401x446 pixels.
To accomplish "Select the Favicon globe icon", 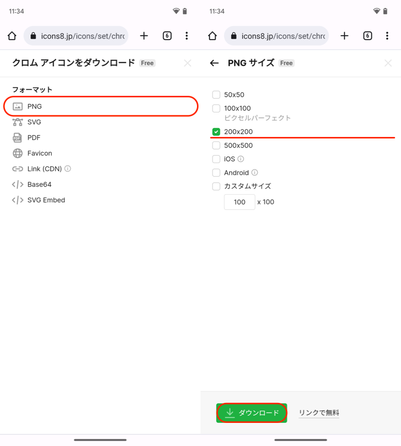I will 18,153.
